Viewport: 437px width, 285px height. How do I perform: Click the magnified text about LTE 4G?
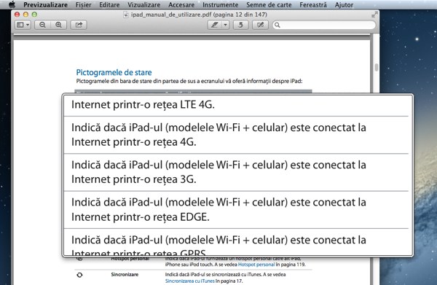[143, 104]
